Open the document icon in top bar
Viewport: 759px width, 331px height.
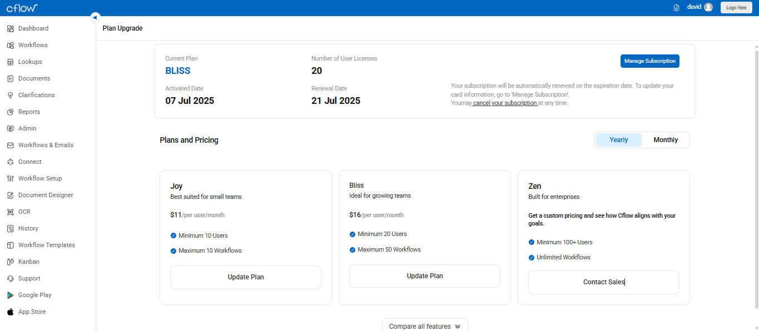677,8
